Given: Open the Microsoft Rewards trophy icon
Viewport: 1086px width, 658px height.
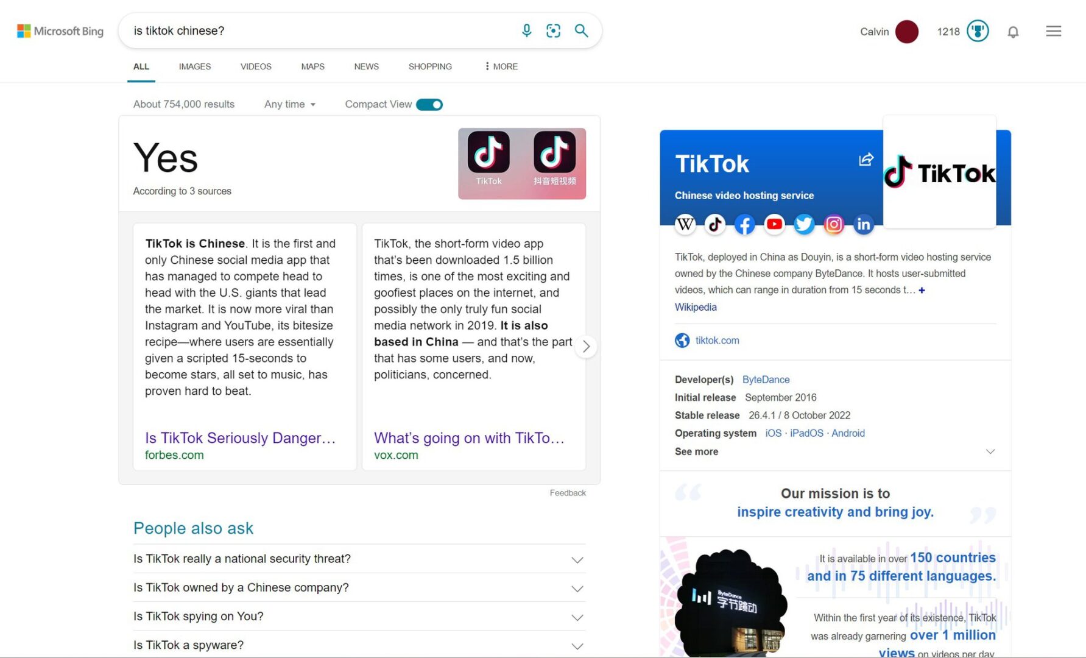Looking at the screenshot, I should [977, 31].
